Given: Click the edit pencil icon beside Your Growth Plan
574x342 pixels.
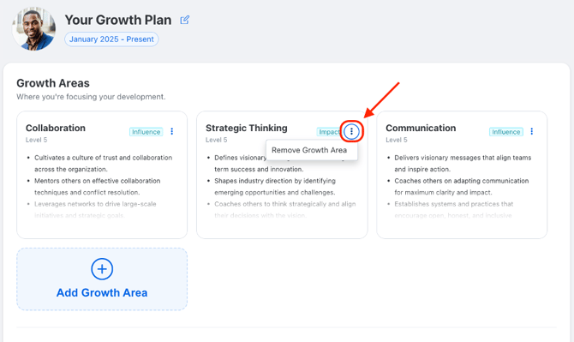Looking at the screenshot, I should 184,20.
